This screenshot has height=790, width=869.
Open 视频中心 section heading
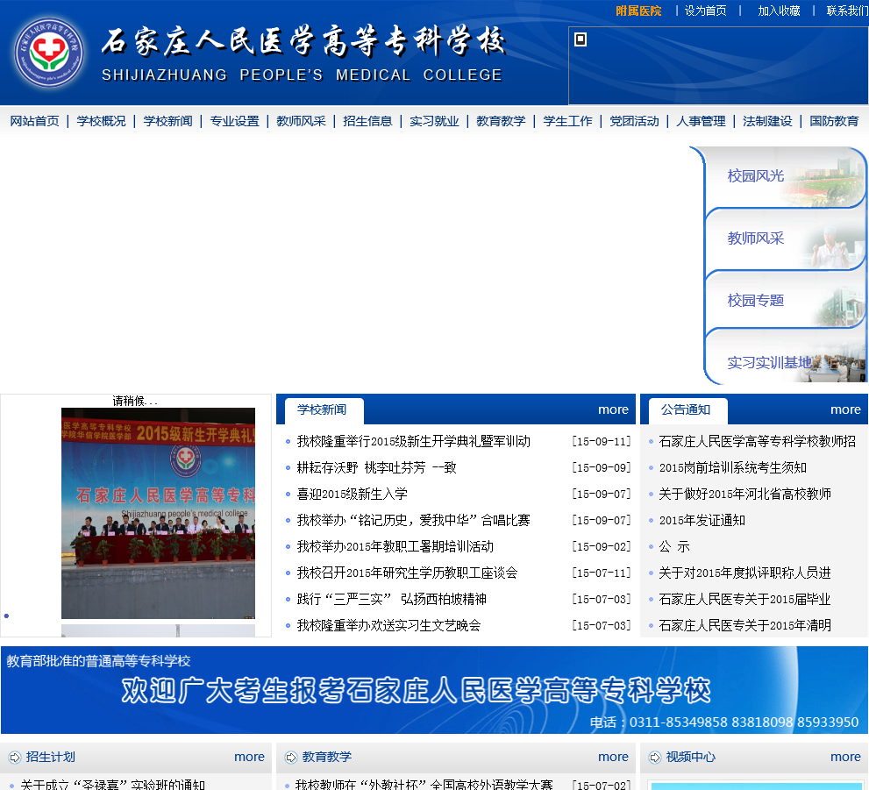[x=690, y=758]
